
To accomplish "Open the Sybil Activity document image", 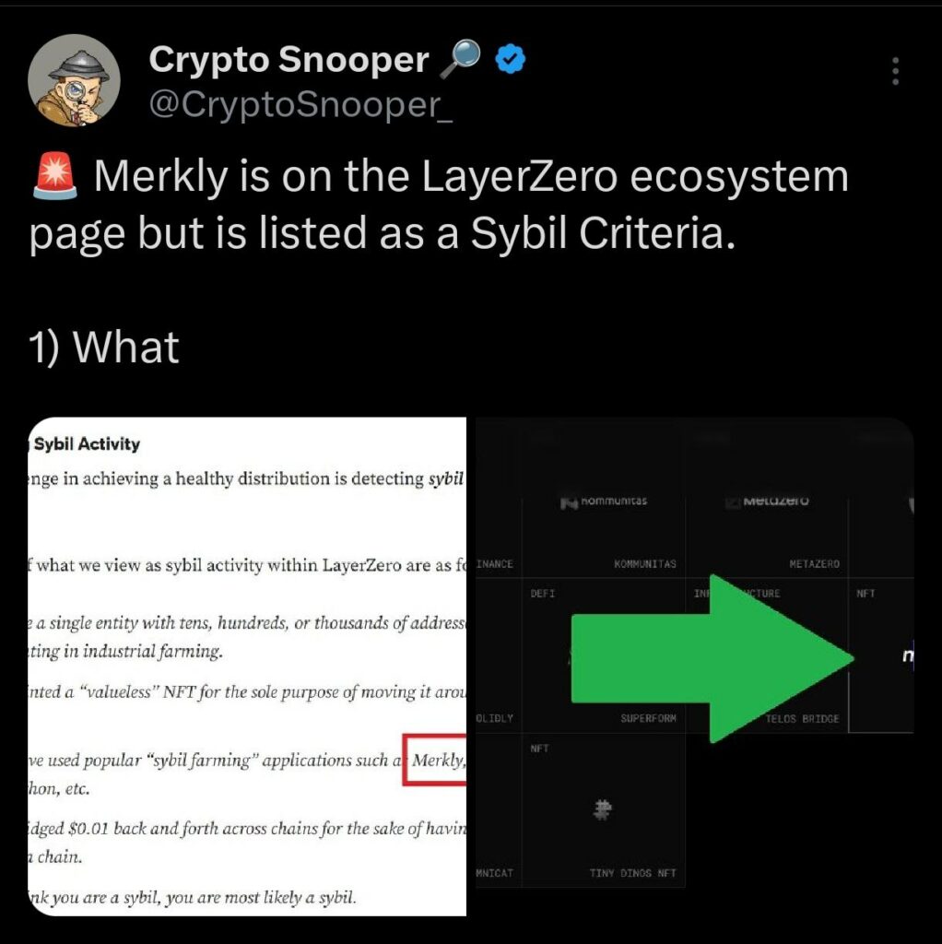I will click(x=247, y=667).
